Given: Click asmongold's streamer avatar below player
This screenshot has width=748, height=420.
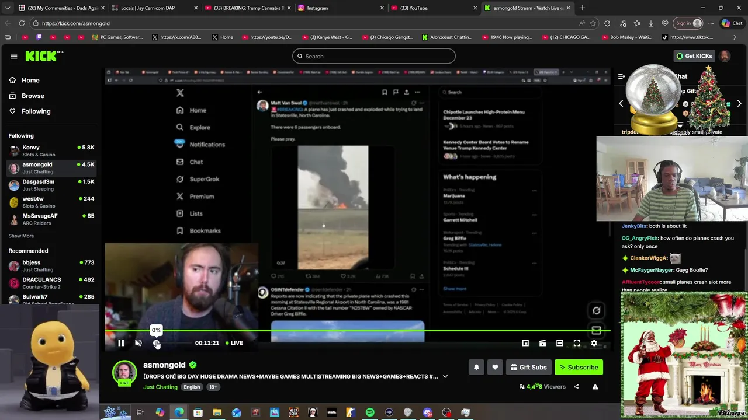Looking at the screenshot, I should (x=124, y=373).
